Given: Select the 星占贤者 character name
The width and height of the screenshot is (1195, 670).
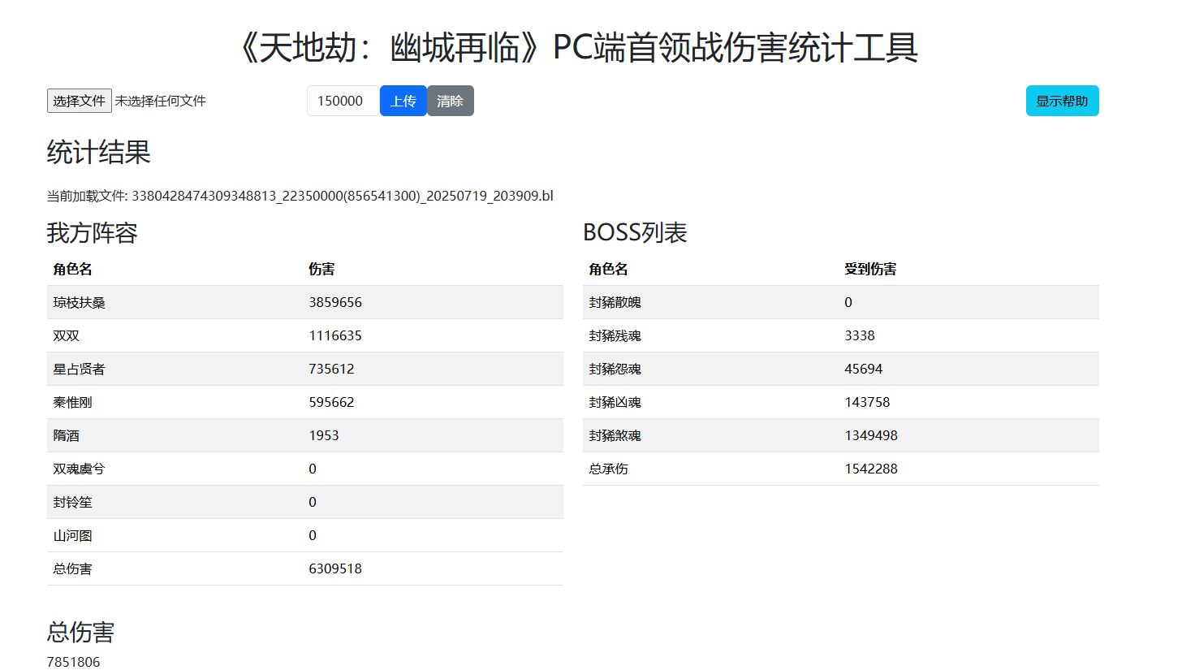Looking at the screenshot, I should tap(80, 369).
